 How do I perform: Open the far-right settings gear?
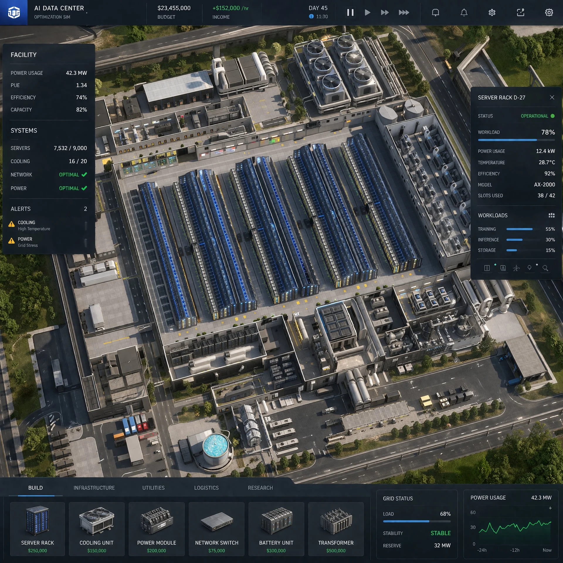549,12
